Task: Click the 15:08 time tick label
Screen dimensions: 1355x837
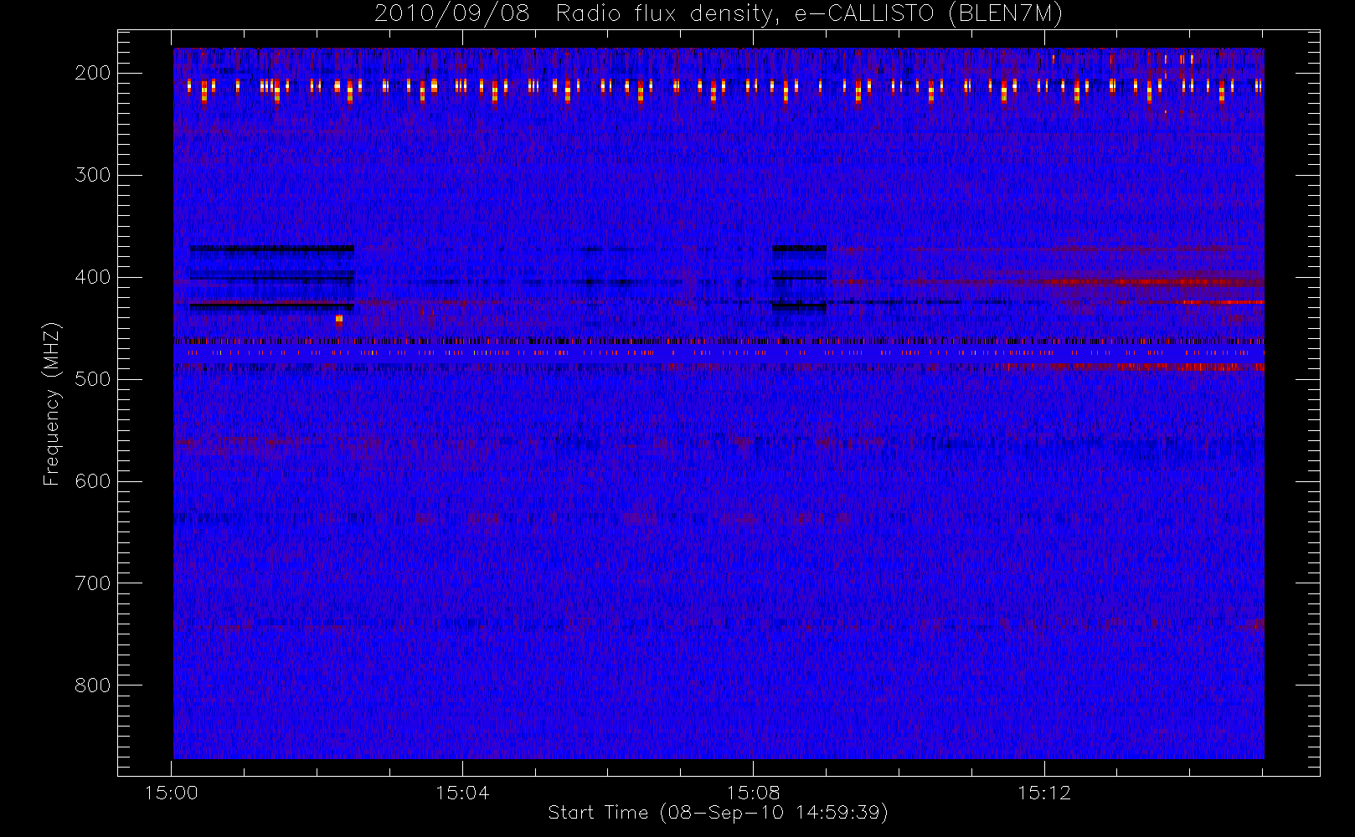Action: click(753, 793)
